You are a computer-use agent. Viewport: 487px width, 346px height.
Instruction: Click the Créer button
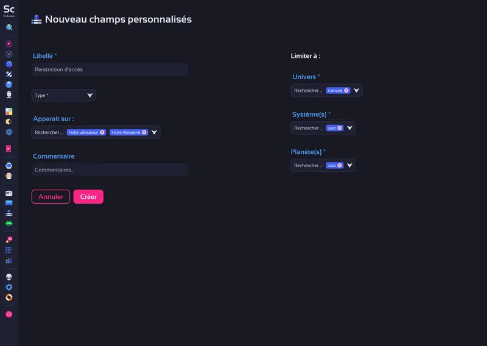[x=88, y=197]
